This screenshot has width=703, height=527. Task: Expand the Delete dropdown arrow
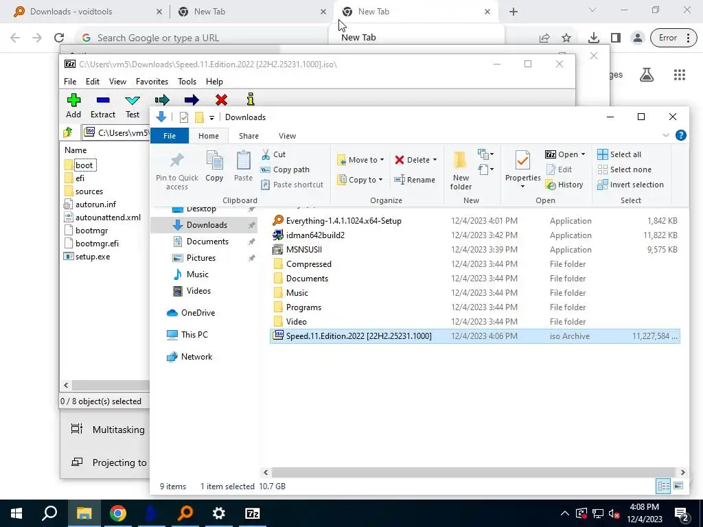[x=435, y=160]
